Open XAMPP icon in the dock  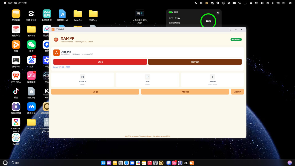coord(192,163)
